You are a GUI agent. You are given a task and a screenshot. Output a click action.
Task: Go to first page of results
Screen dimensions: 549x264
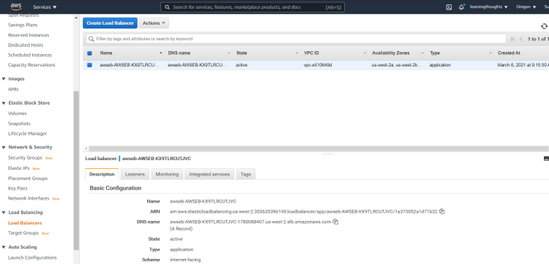tap(513, 39)
